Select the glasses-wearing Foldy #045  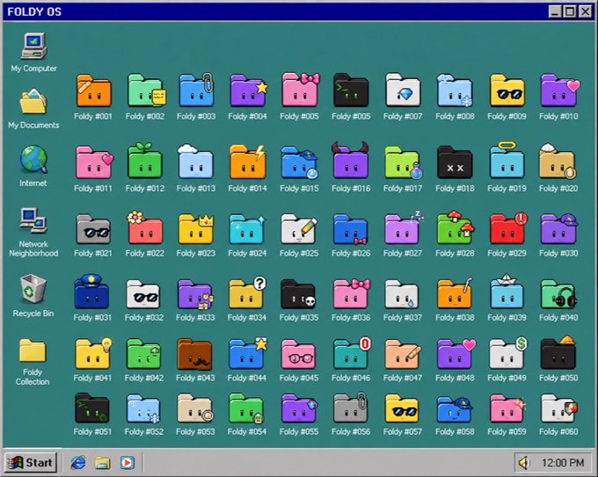coord(299,355)
